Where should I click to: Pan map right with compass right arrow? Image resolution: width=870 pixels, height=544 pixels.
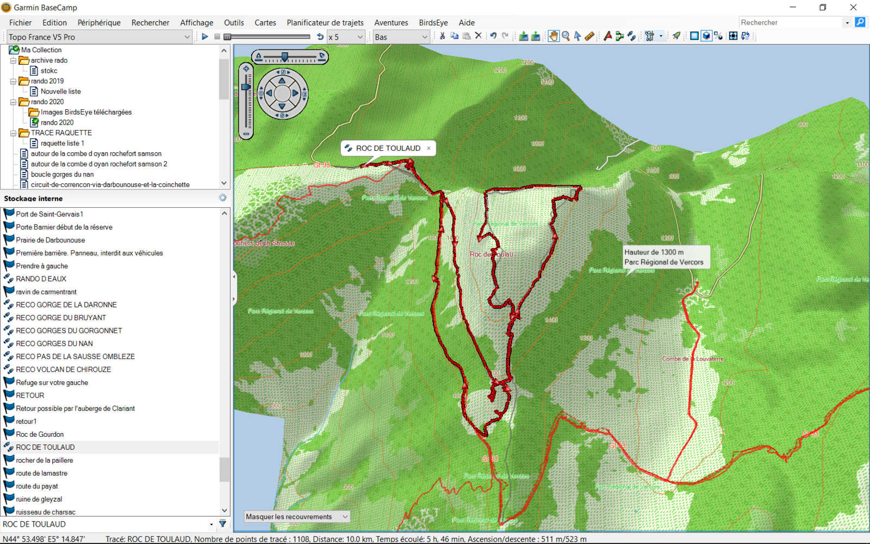coord(295,94)
